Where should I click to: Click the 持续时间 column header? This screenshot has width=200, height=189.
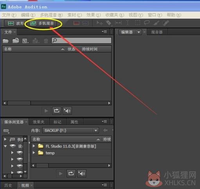click(95, 49)
